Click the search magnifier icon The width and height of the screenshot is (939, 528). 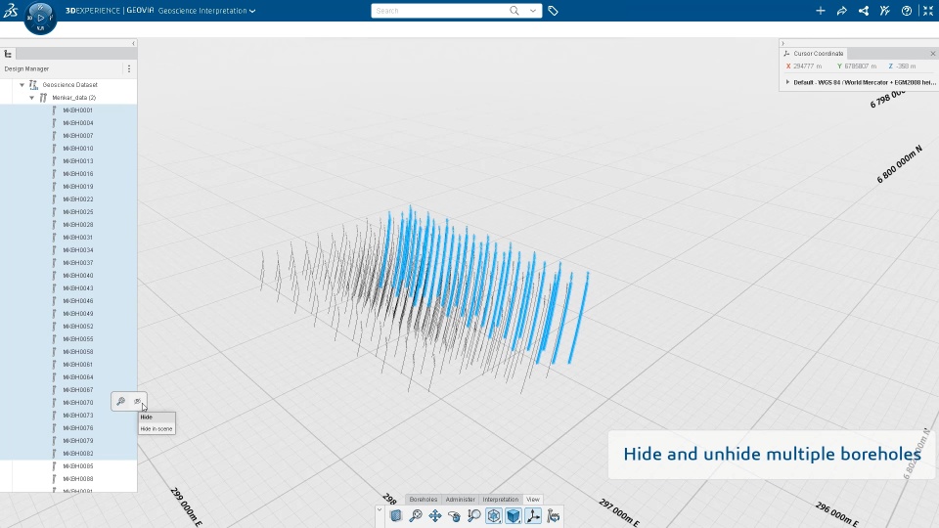514,11
